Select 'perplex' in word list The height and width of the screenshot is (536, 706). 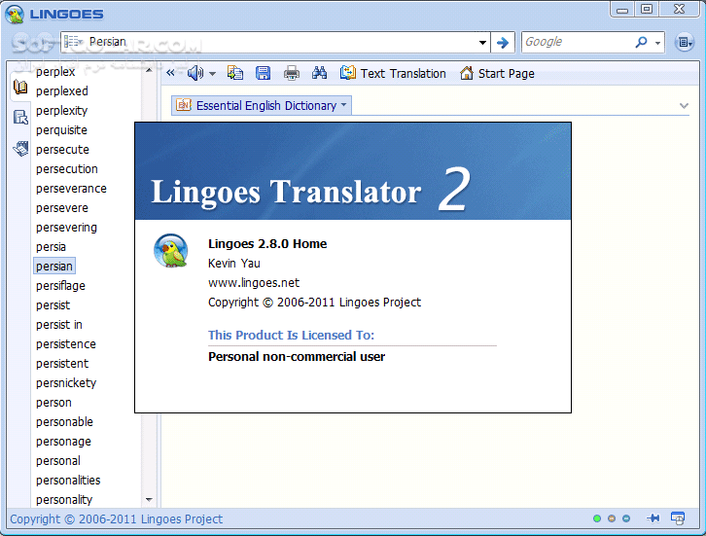click(55, 72)
